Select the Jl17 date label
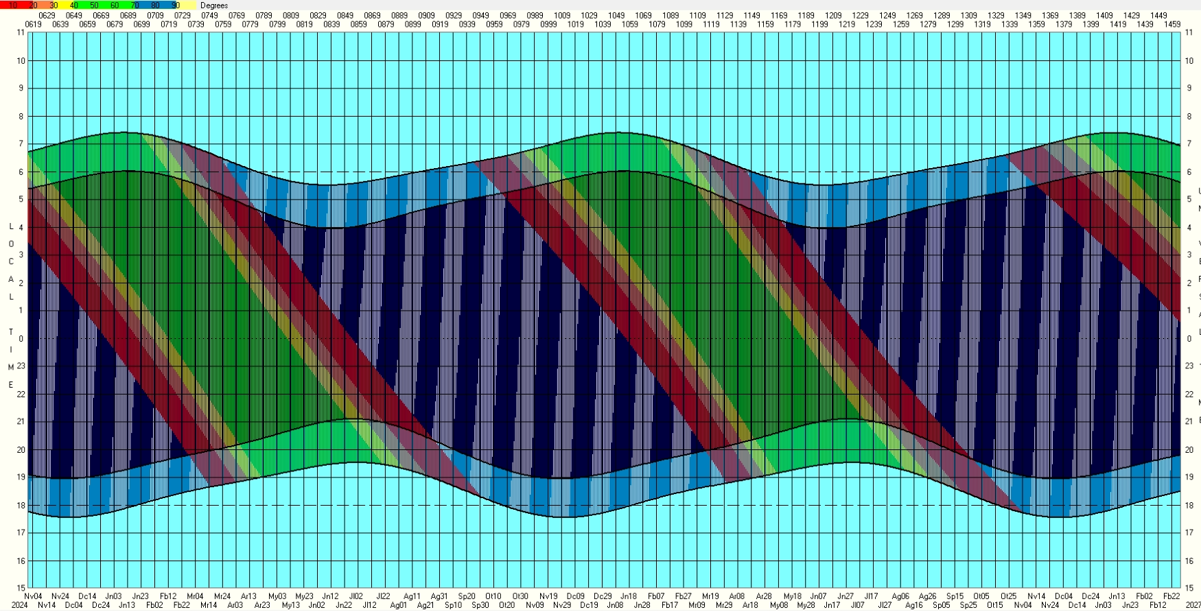This screenshot has height=612, width=1201. (871, 596)
